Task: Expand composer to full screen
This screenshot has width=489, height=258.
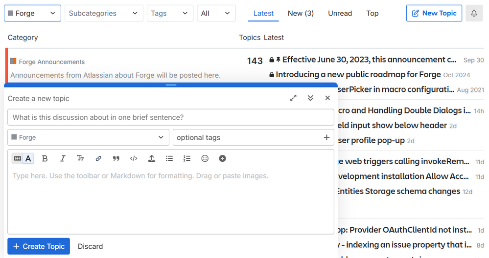Action: coord(293,98)
